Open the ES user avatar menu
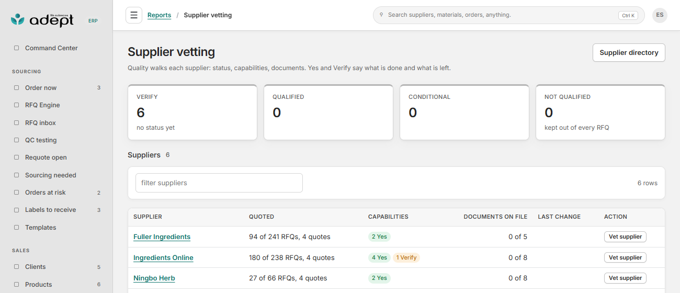 [660, 15]
